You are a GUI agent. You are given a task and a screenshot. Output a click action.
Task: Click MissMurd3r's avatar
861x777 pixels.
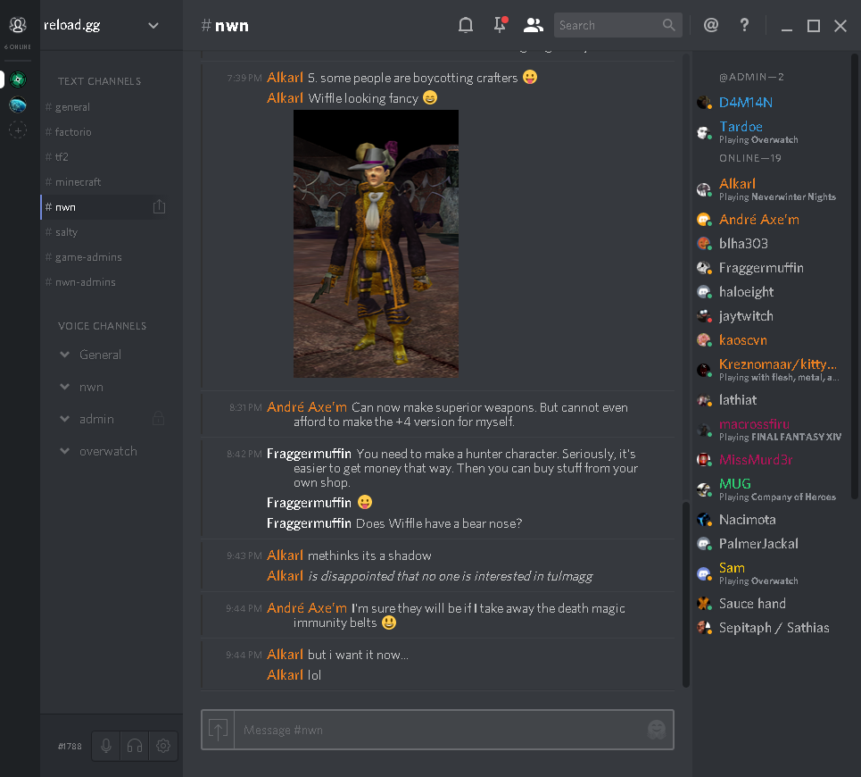705,459
